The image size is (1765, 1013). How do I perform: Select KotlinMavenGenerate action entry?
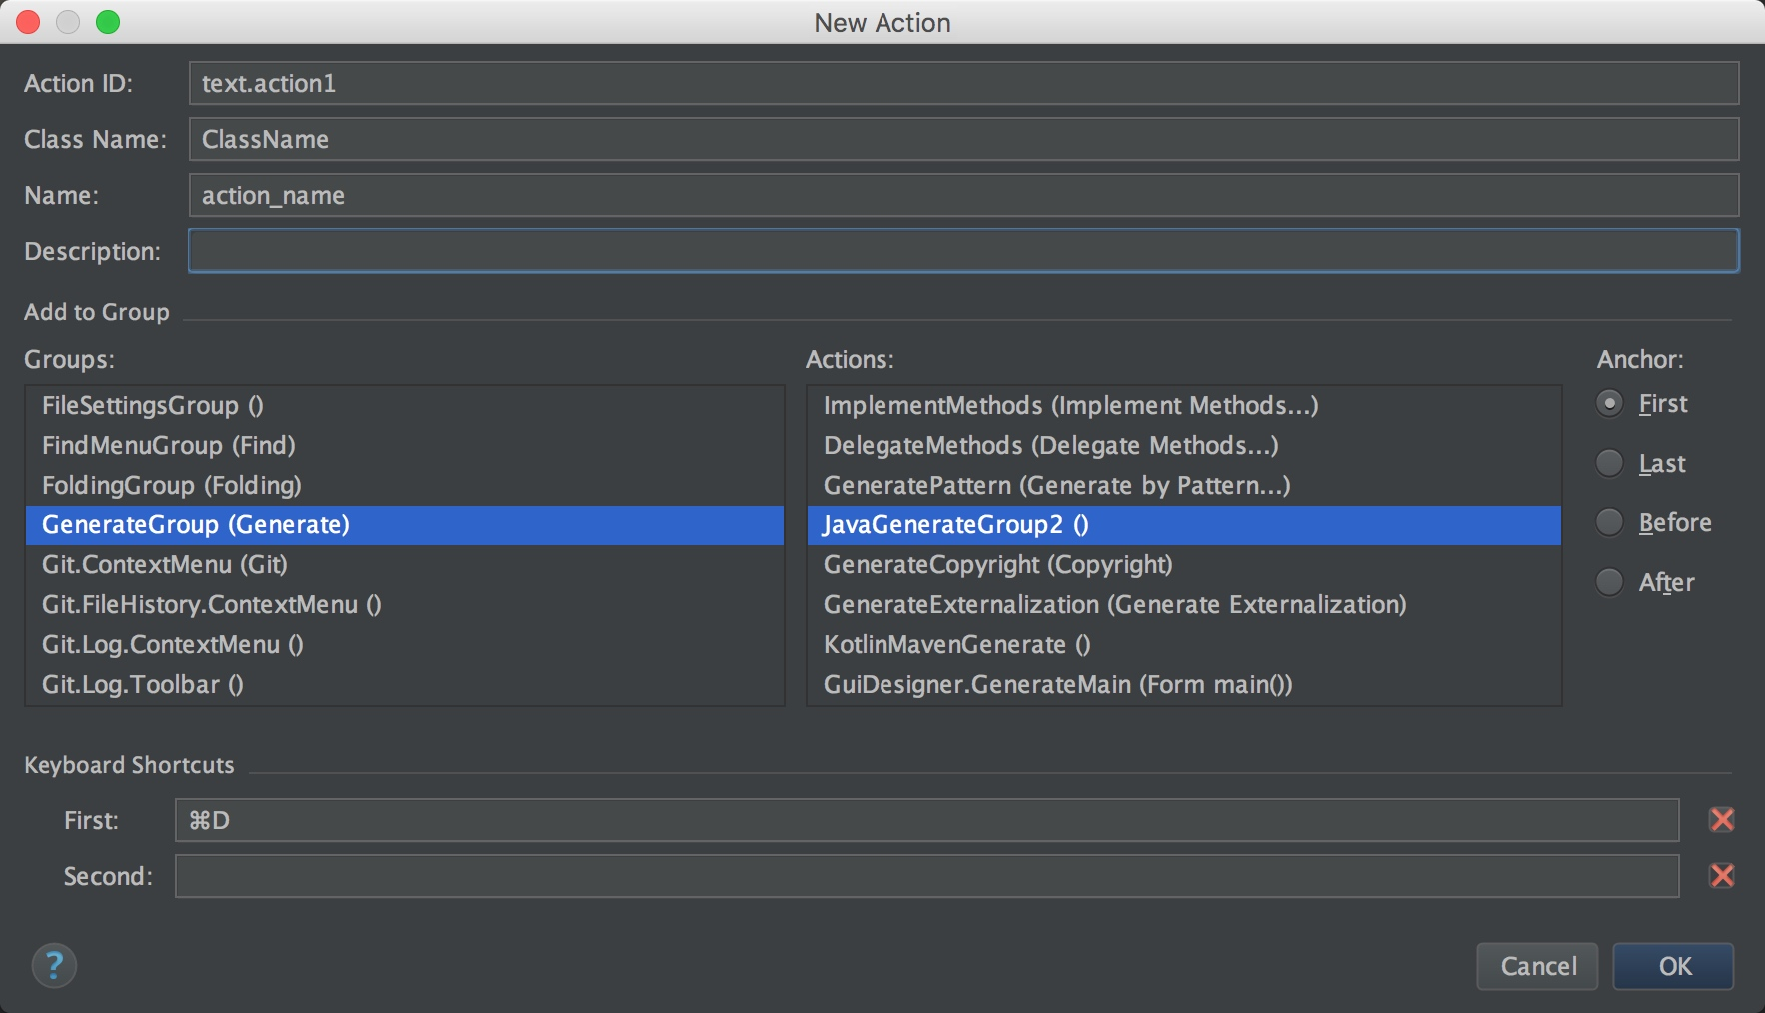pyautogui.click(x=956, y=644)
